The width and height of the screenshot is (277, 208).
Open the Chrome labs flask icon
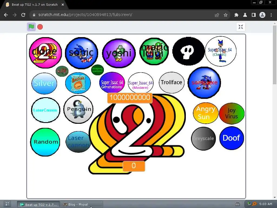[245, 15]
